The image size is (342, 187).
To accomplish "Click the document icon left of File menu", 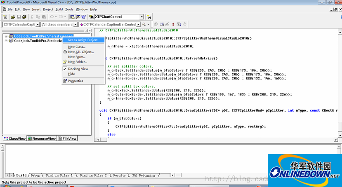I will coord(5,9).
